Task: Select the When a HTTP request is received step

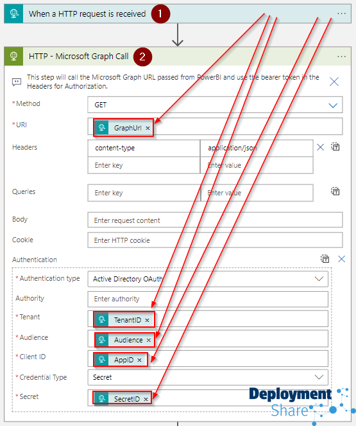Action: pos(178,13)
